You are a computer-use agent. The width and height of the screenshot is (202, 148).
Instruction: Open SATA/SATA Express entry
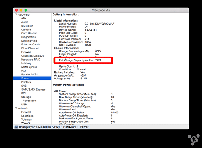pos(33,90)
